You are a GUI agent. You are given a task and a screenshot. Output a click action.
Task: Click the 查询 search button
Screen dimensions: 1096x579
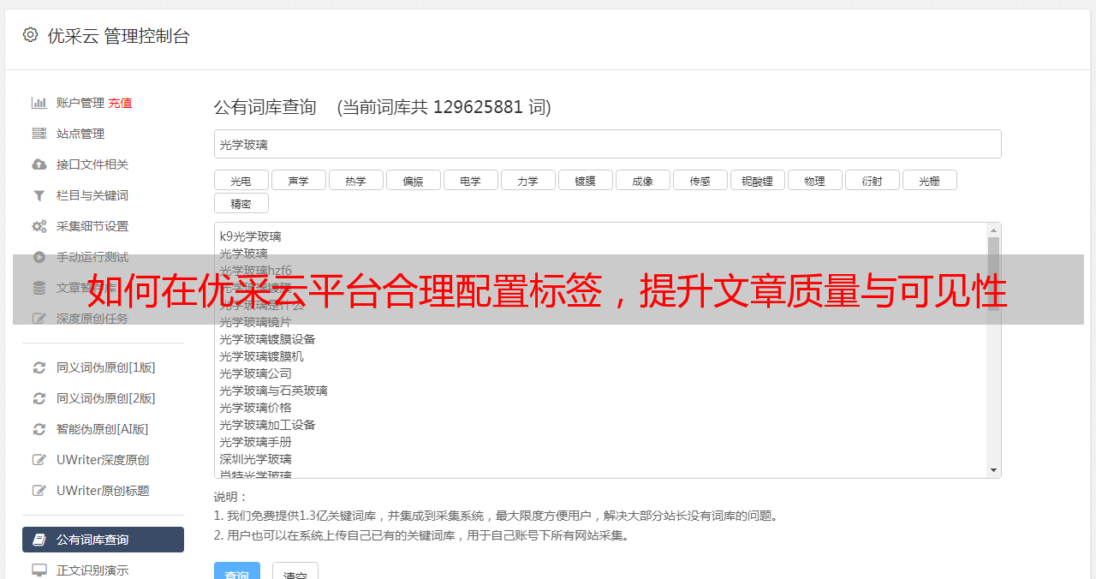tap(237, 572)
